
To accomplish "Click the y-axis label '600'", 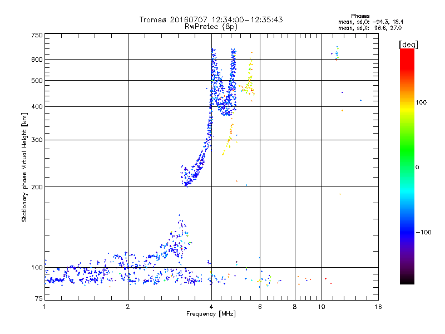I will [x=37, y=60].
